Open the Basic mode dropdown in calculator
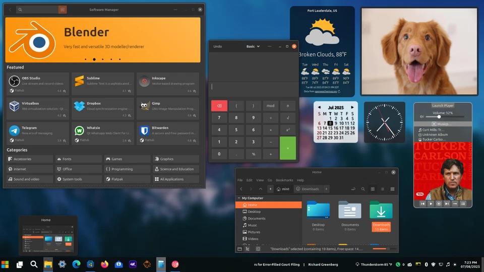Viewport: 484px width, 272px height. coord(253,46)
